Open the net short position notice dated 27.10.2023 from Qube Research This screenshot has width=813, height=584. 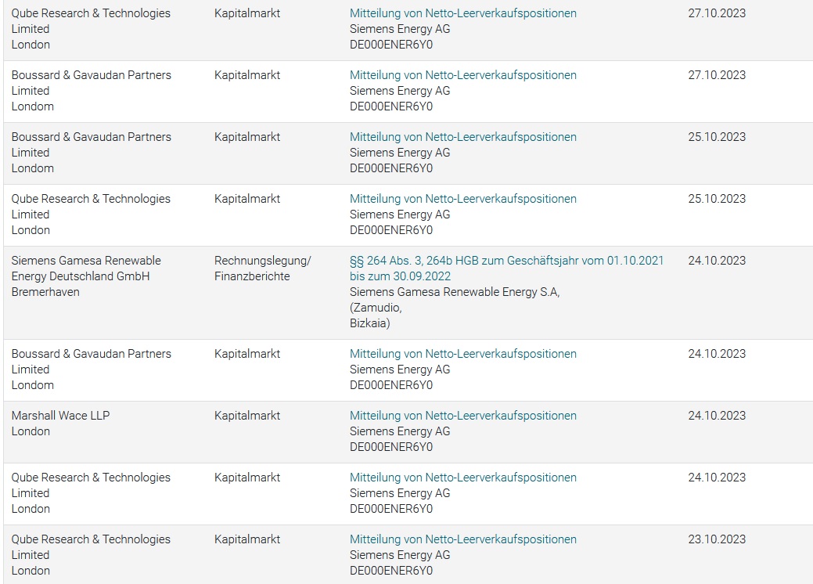(x=462, y=13)
